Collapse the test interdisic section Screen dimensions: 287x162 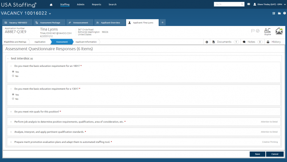coord(8,59)
